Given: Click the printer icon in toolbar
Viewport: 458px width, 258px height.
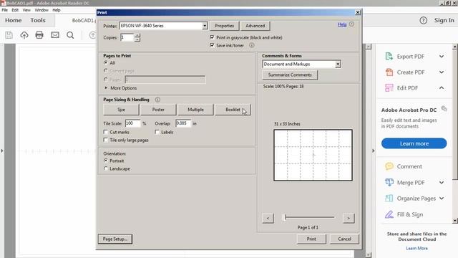Looking at the screenshot, I should point(39,35).
